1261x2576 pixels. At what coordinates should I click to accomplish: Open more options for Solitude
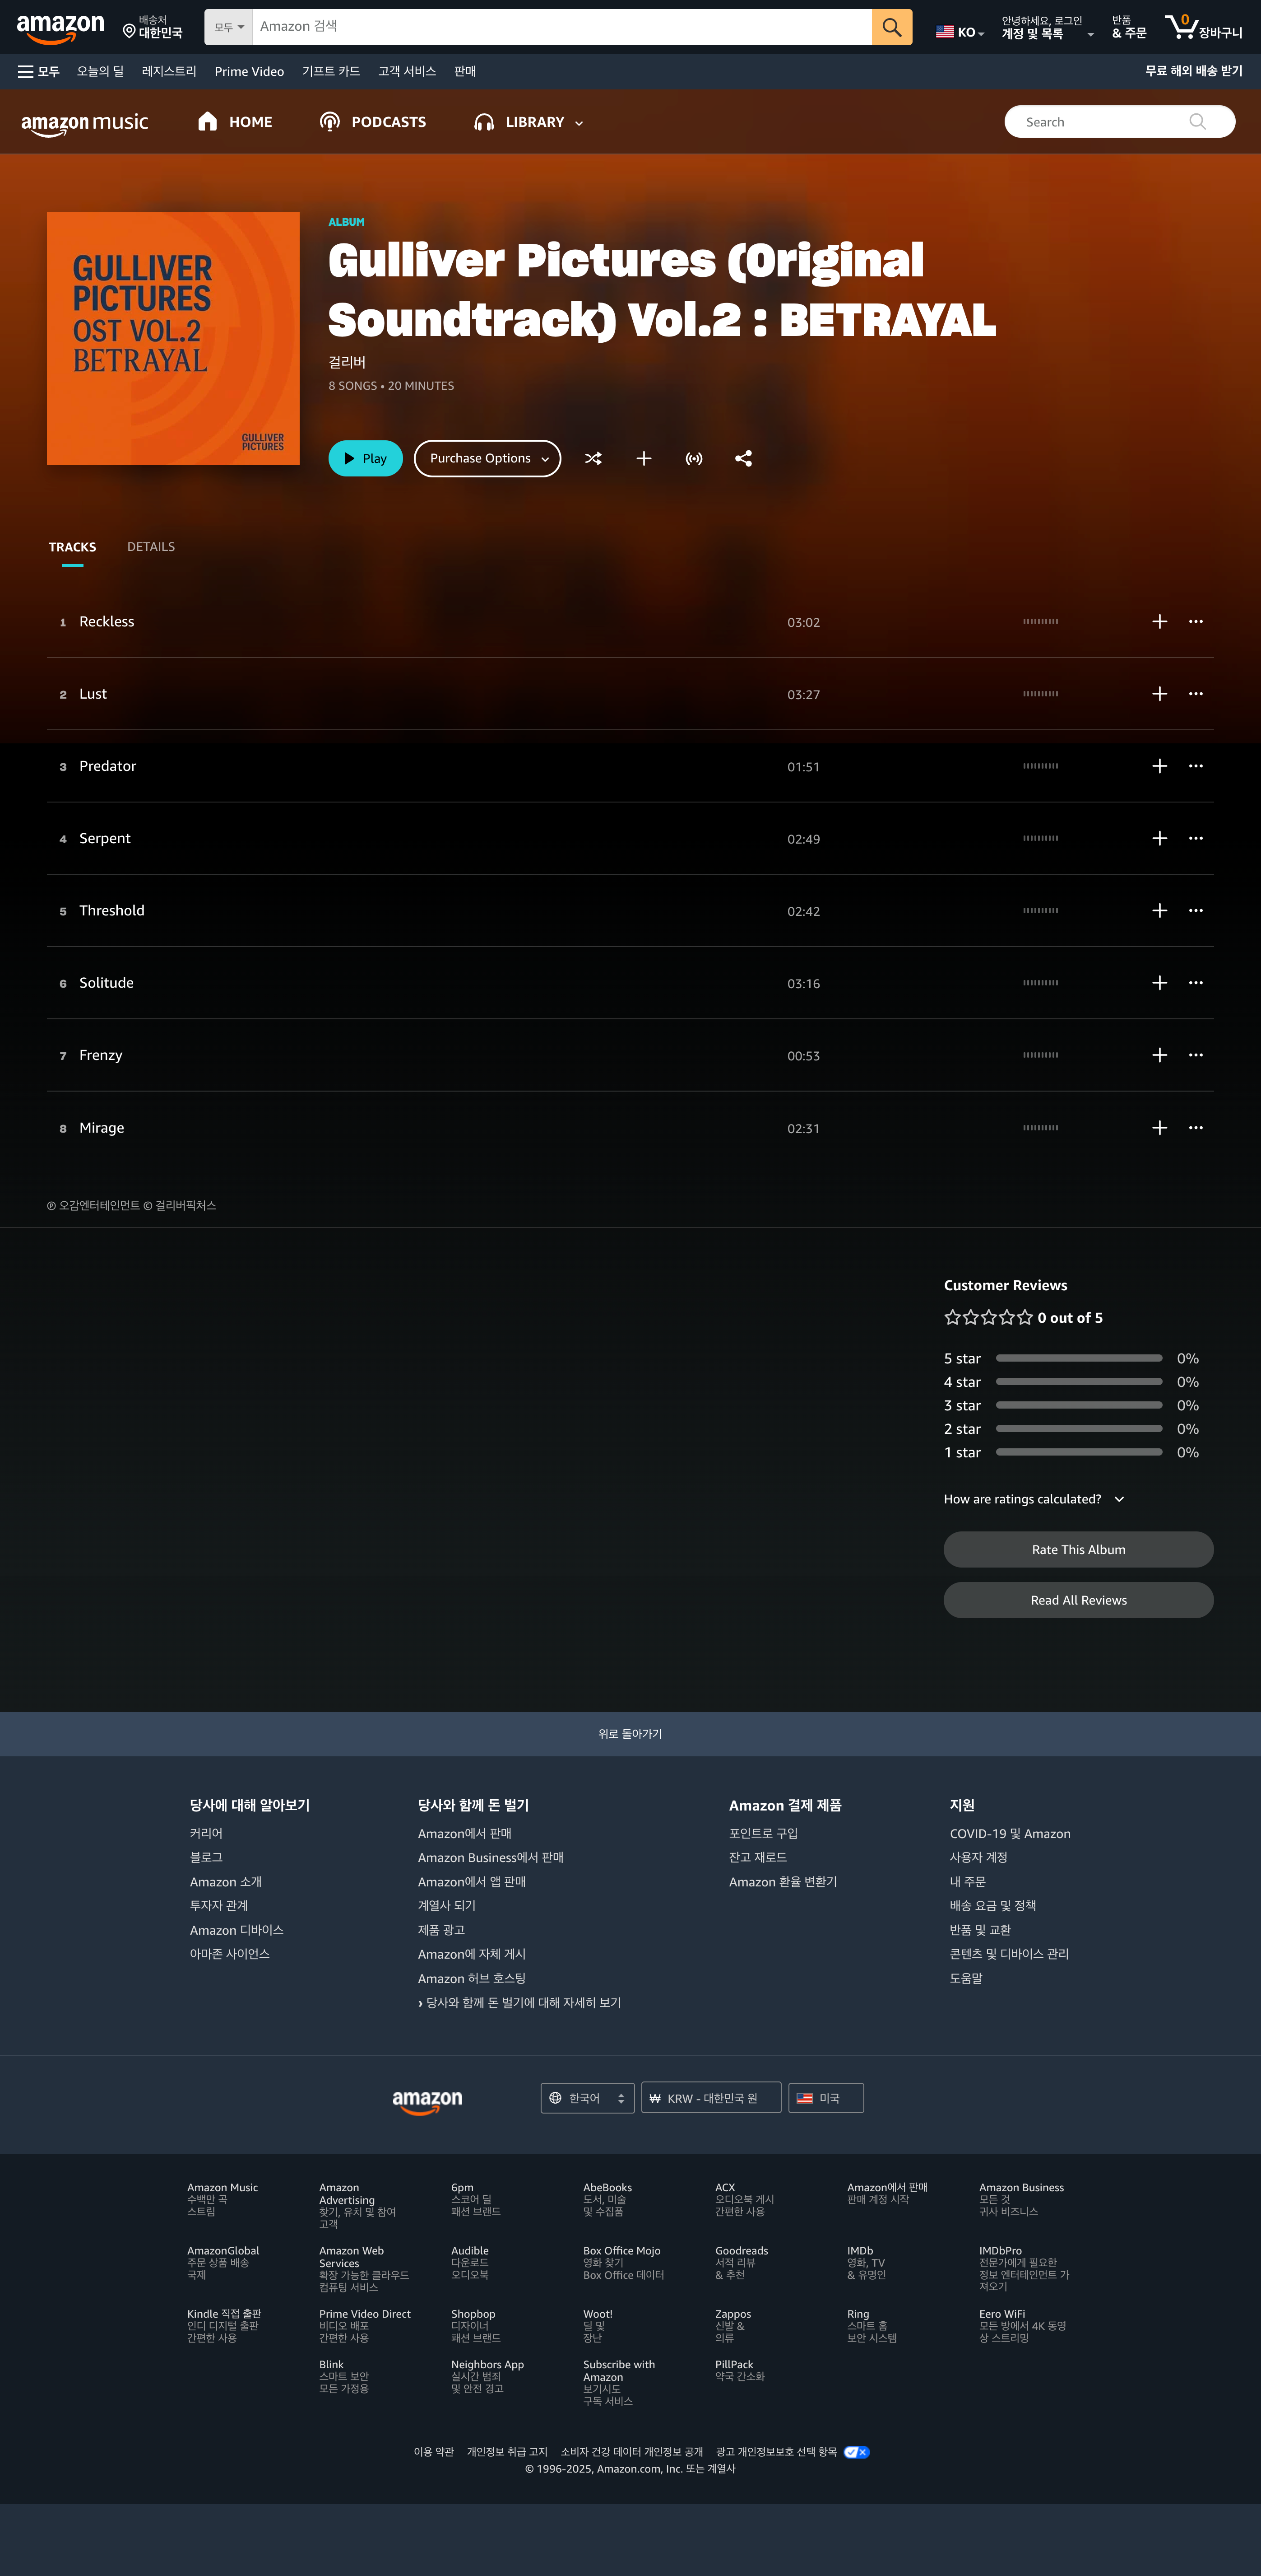tap(1196, 983)
